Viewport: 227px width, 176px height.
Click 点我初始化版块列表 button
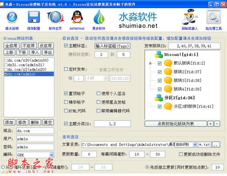(x=176, y=124)
